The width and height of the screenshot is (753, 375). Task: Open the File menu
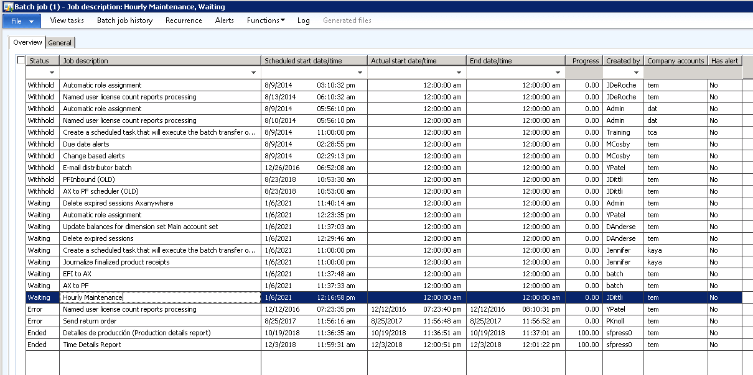(x=22, y=20)
